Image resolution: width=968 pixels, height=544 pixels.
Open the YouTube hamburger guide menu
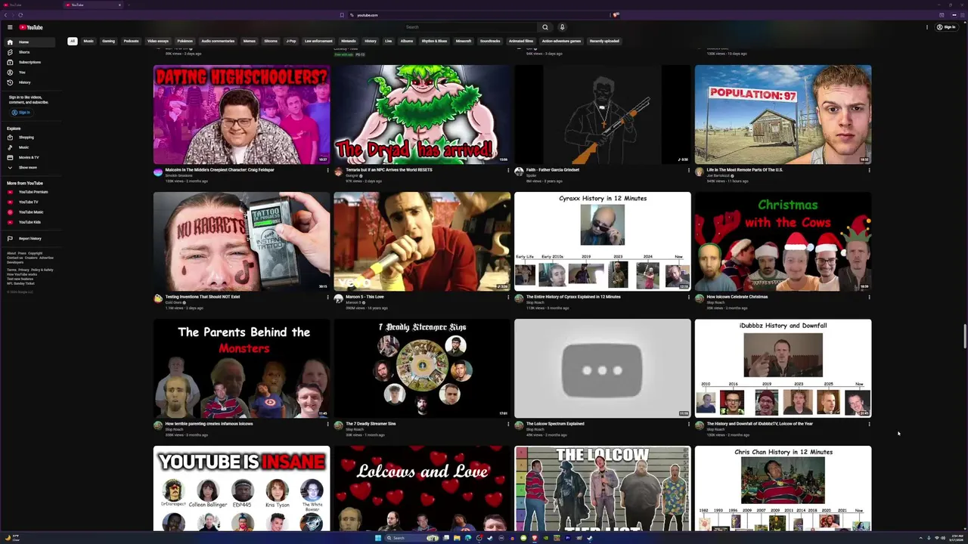click(x=10, y=27)
